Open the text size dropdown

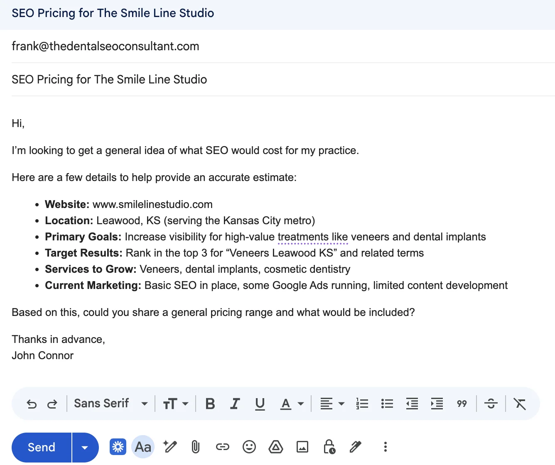coord(175,403)
